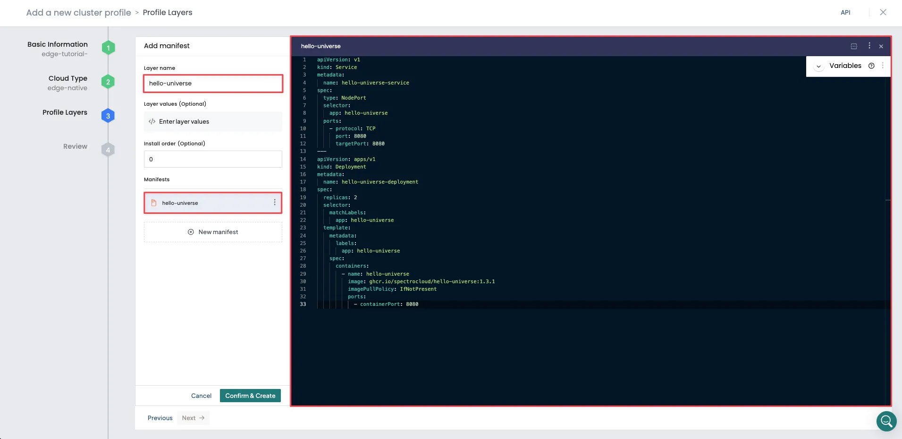Close the hello-universe editor pane
Viewport: 902px width, 439px height.
click(x=882, y=46)
